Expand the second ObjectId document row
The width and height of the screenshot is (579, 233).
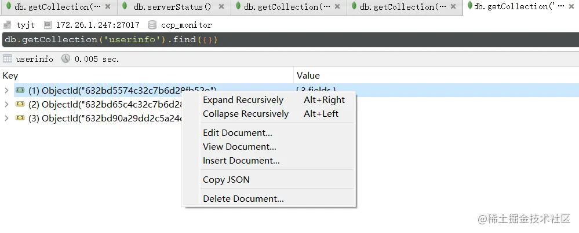click(6, 104)
